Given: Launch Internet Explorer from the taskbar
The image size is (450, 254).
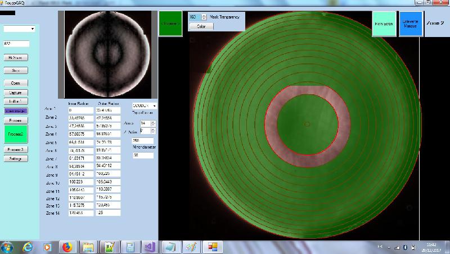Looking at the screenshot, I should click(x=28, y=247).
